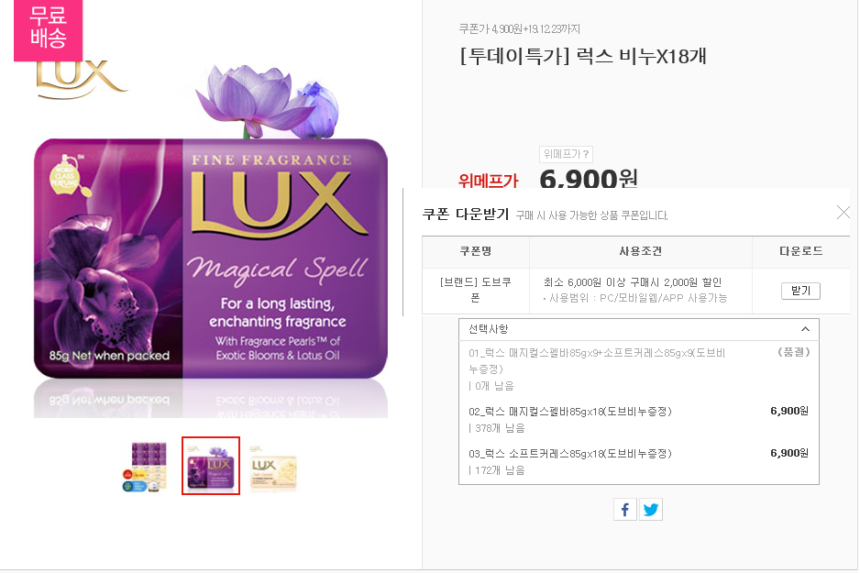Click the [브랜드] 도브쿠폰 coupon name

pyautogui.click(x=476, y=290)
